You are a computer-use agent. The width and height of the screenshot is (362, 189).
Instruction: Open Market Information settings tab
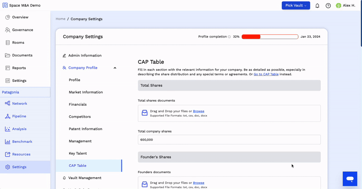[86, 92]
